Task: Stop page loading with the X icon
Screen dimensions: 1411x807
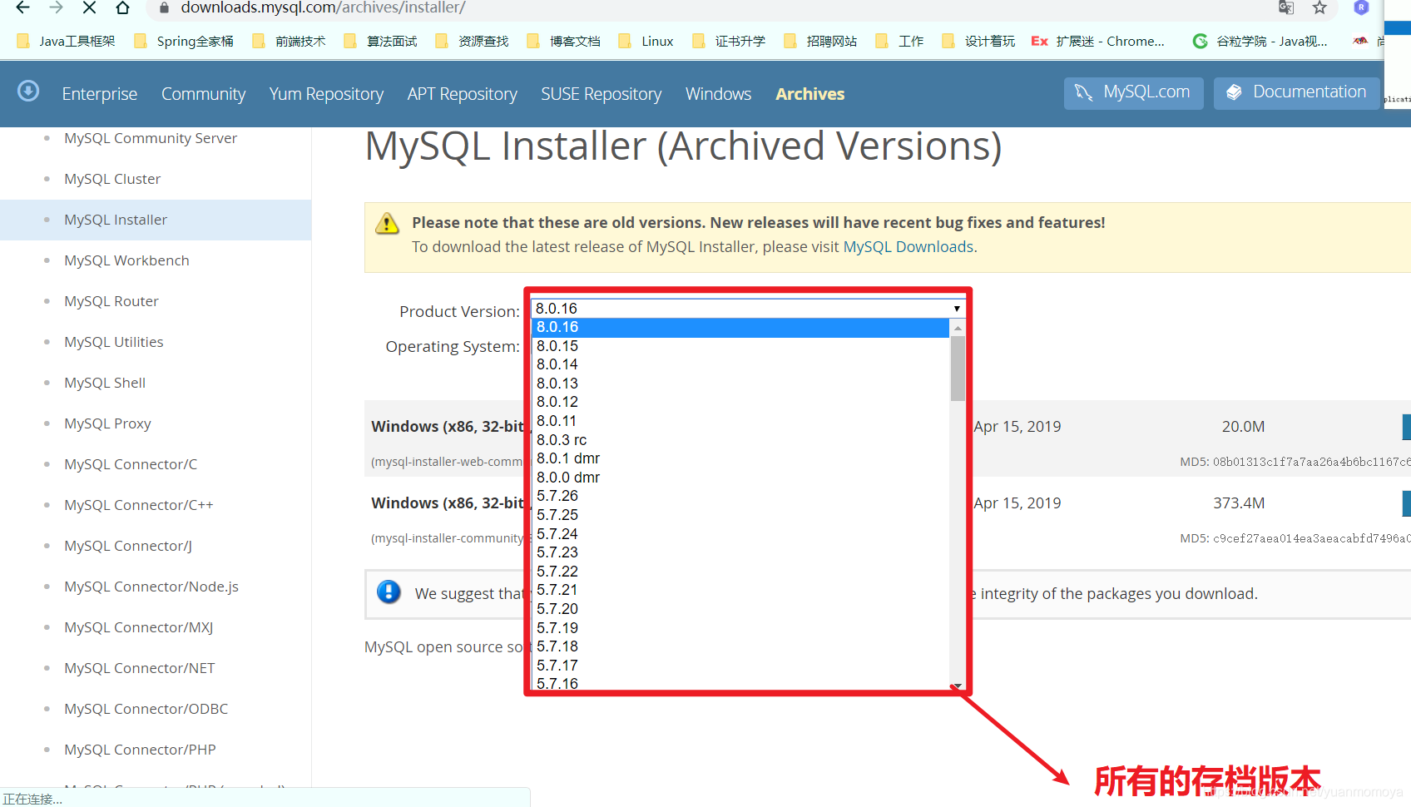Action: tap(89, 7)
